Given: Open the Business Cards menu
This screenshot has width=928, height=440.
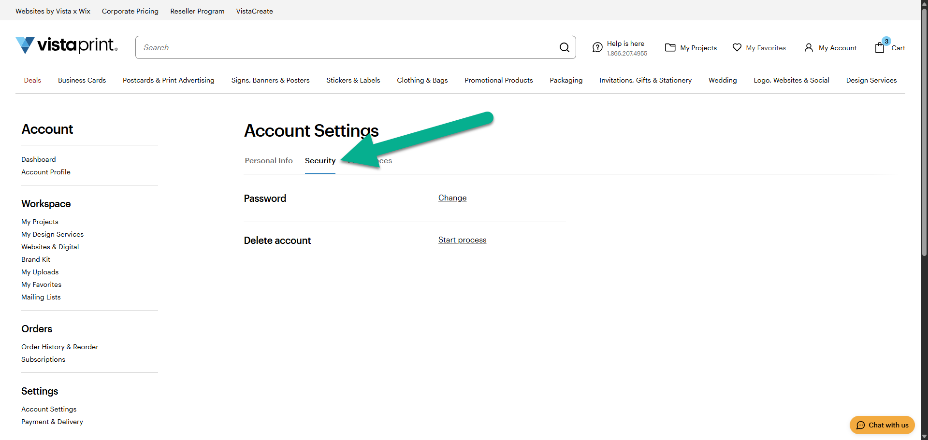Looking at the screenshot, I should (82, 80).
